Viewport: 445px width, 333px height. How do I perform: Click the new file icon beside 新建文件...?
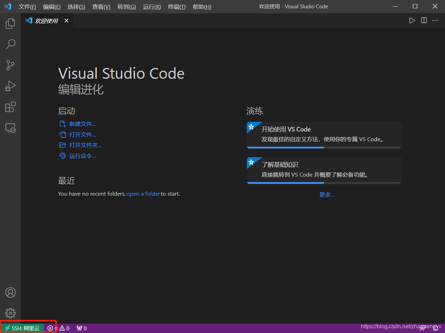point(63,124)
